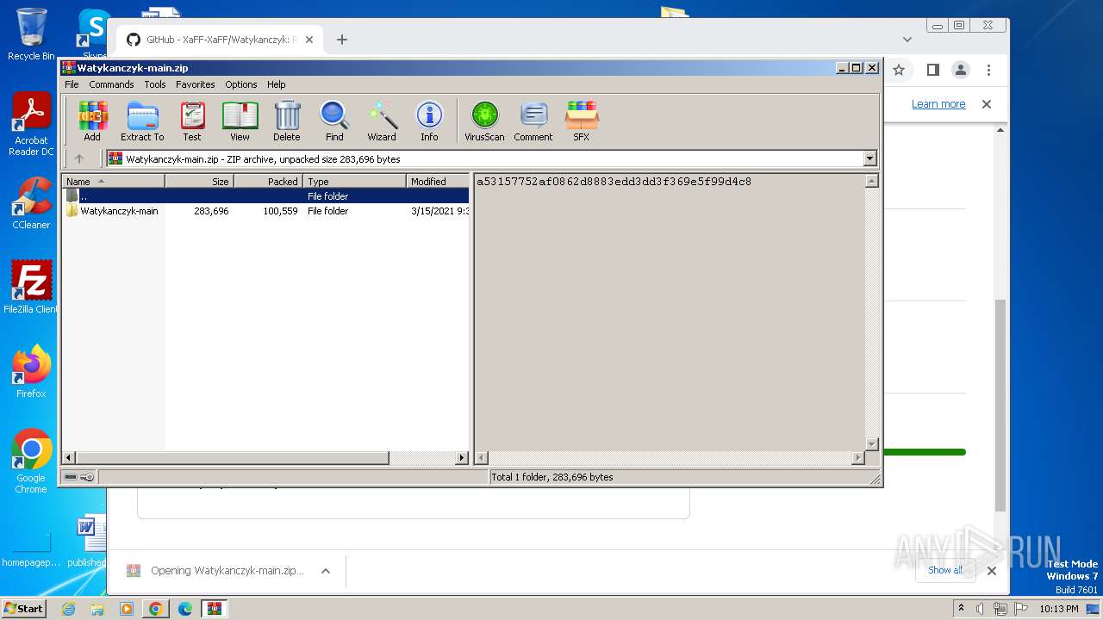The image size is (1103, 620).
Task: Toggle the Chrome side panel icon
Action: tap(932, 70)
